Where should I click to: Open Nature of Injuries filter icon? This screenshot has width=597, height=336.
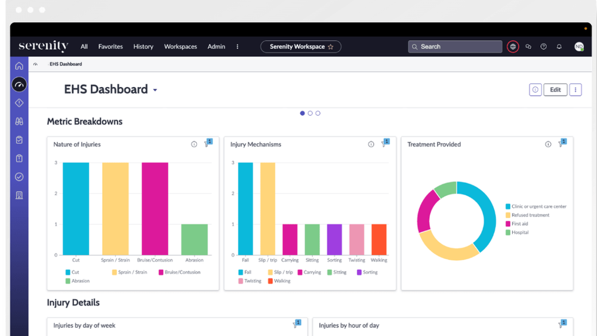click(208, 143)
